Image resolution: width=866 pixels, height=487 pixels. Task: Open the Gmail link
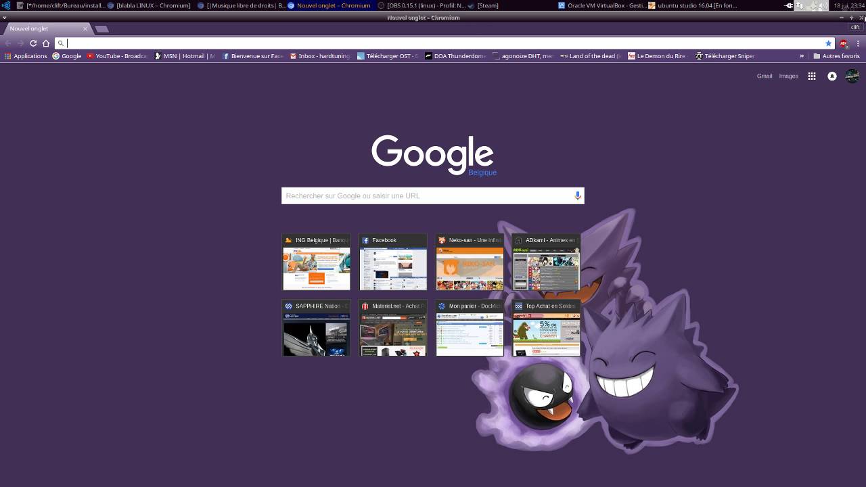pos(765,76)
